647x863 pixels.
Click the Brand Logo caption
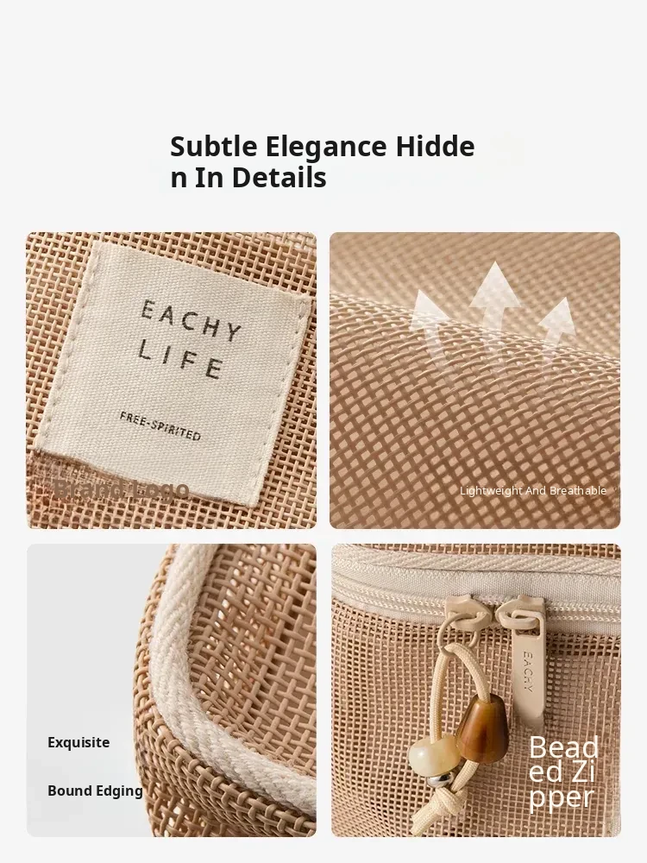[121, 488]
